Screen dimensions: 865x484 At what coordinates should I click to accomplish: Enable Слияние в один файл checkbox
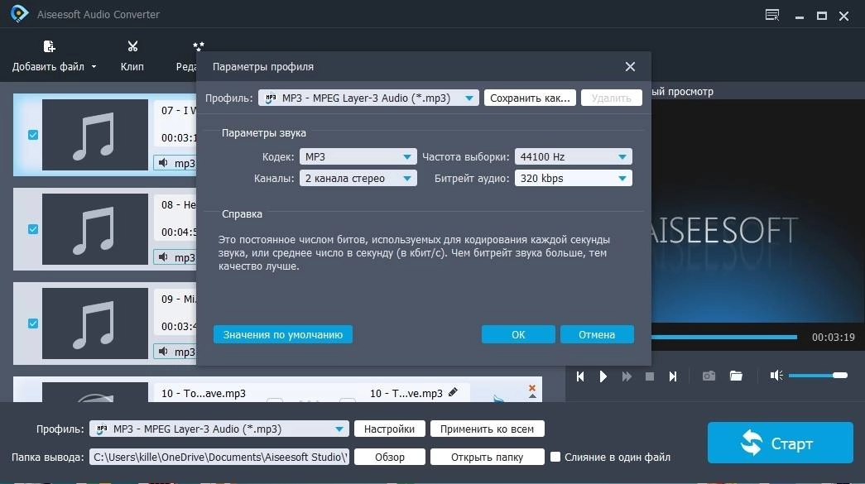(x=555, y=457)
